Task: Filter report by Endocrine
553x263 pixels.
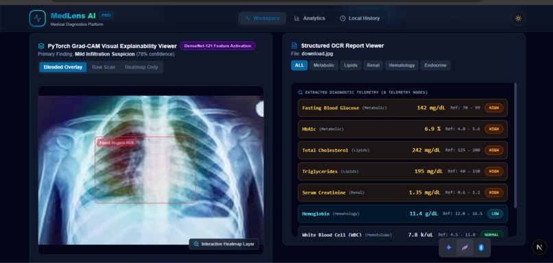Action: tap(435, 66)
